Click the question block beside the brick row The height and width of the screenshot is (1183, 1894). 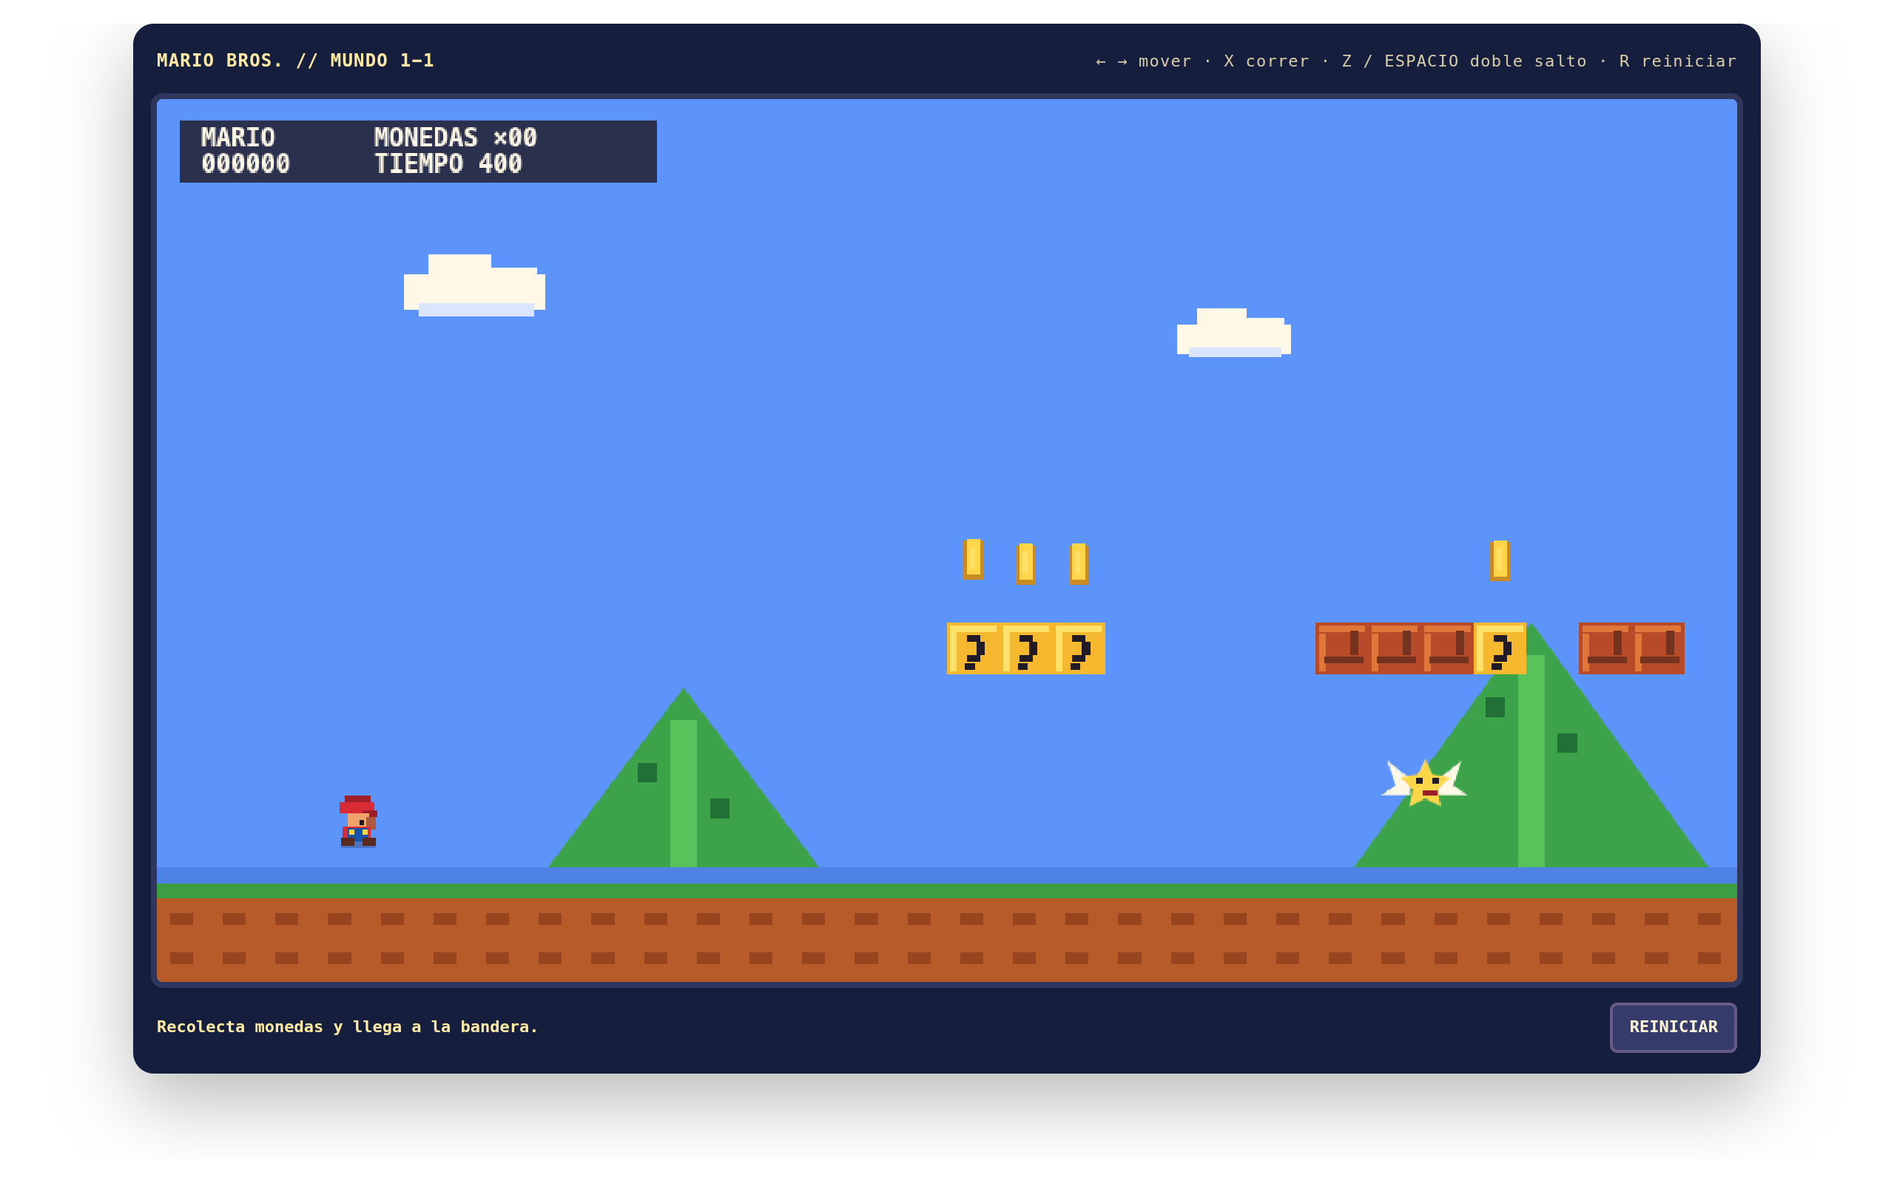click(x=1500, y=648)
